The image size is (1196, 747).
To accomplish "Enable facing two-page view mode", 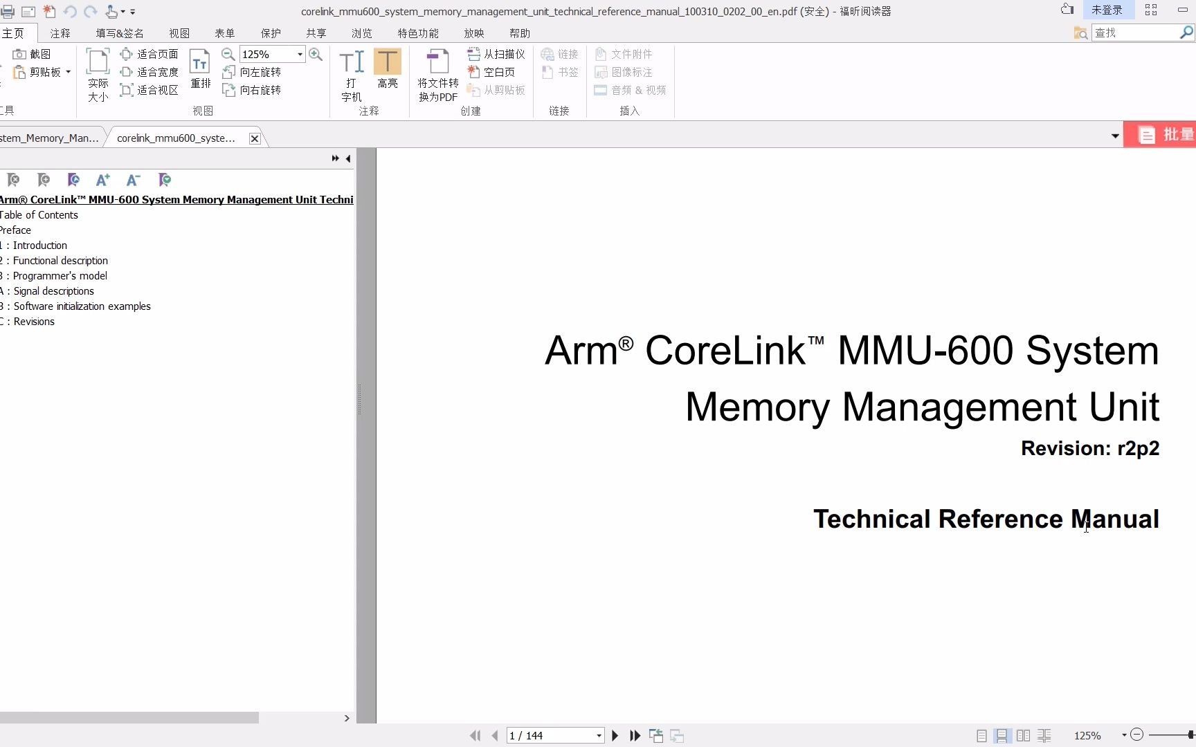I will coord(1023,736).
